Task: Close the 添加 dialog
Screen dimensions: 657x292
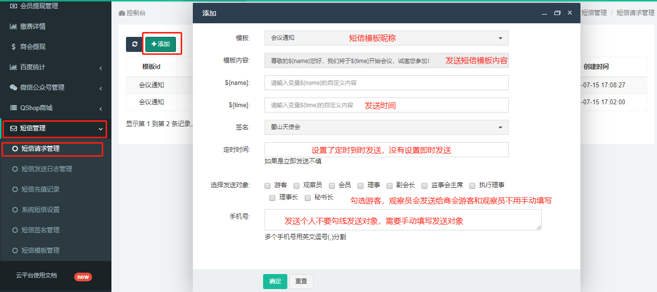Action: (x=570, y=13)
